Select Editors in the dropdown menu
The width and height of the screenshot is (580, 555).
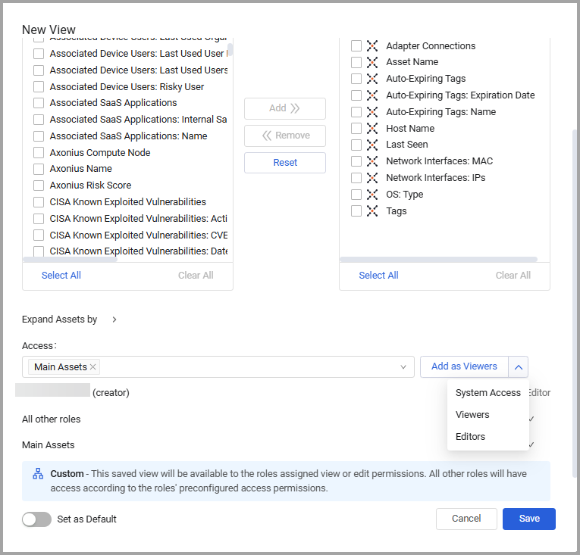[470, 437]
